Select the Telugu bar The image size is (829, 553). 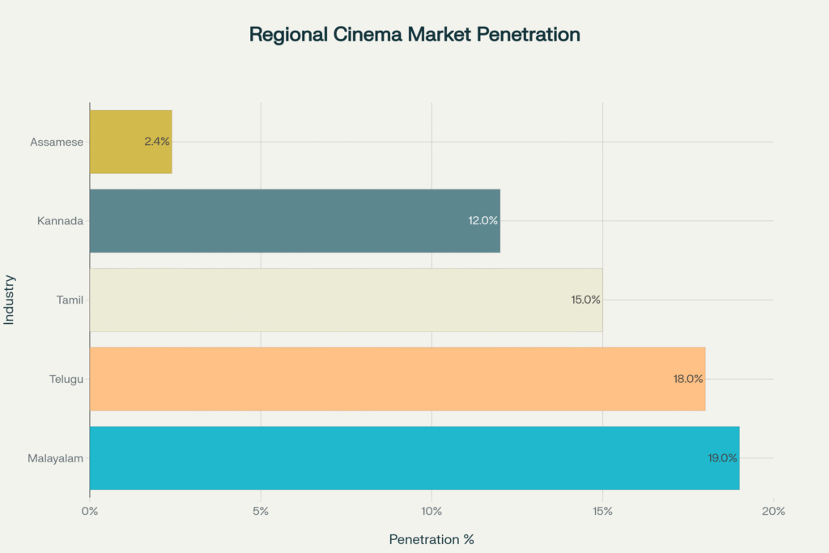[397, 379]
